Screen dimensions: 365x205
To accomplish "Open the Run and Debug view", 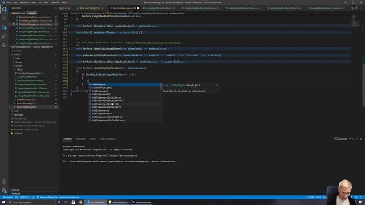I will tap(4, 36).
